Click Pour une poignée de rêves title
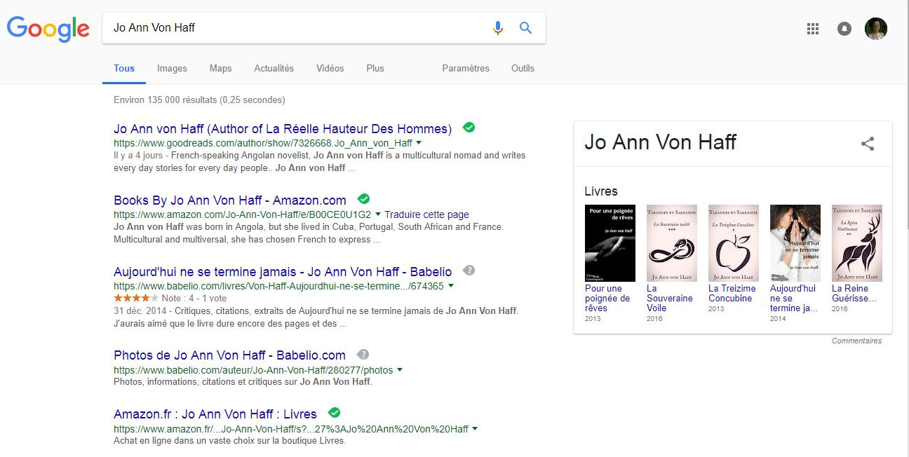 (x=607, y=298)
